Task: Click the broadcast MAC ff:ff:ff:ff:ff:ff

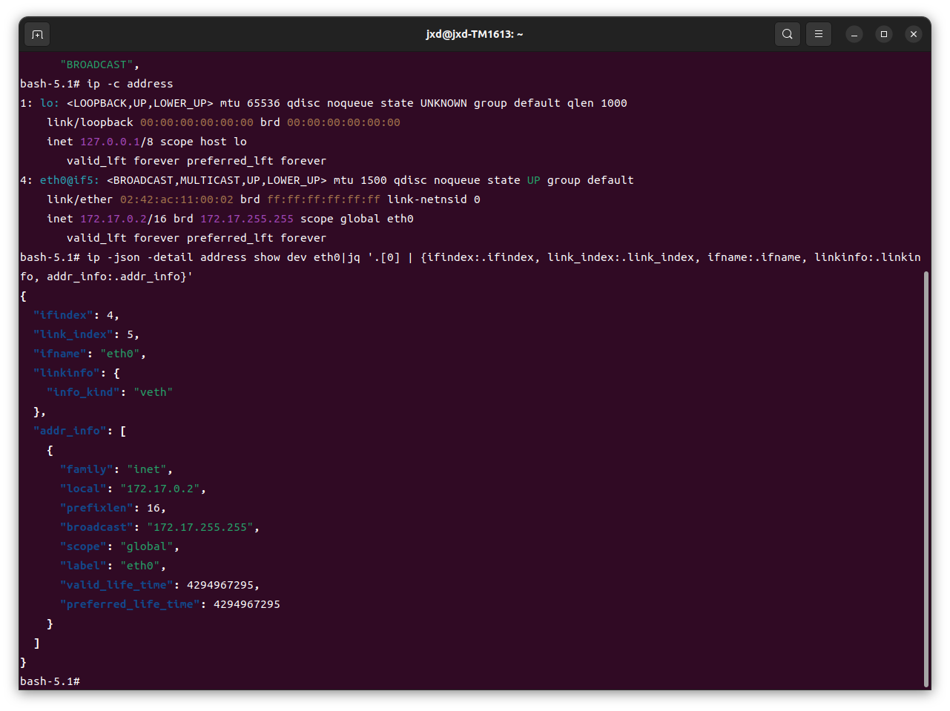Action: (x=323, y=199)
